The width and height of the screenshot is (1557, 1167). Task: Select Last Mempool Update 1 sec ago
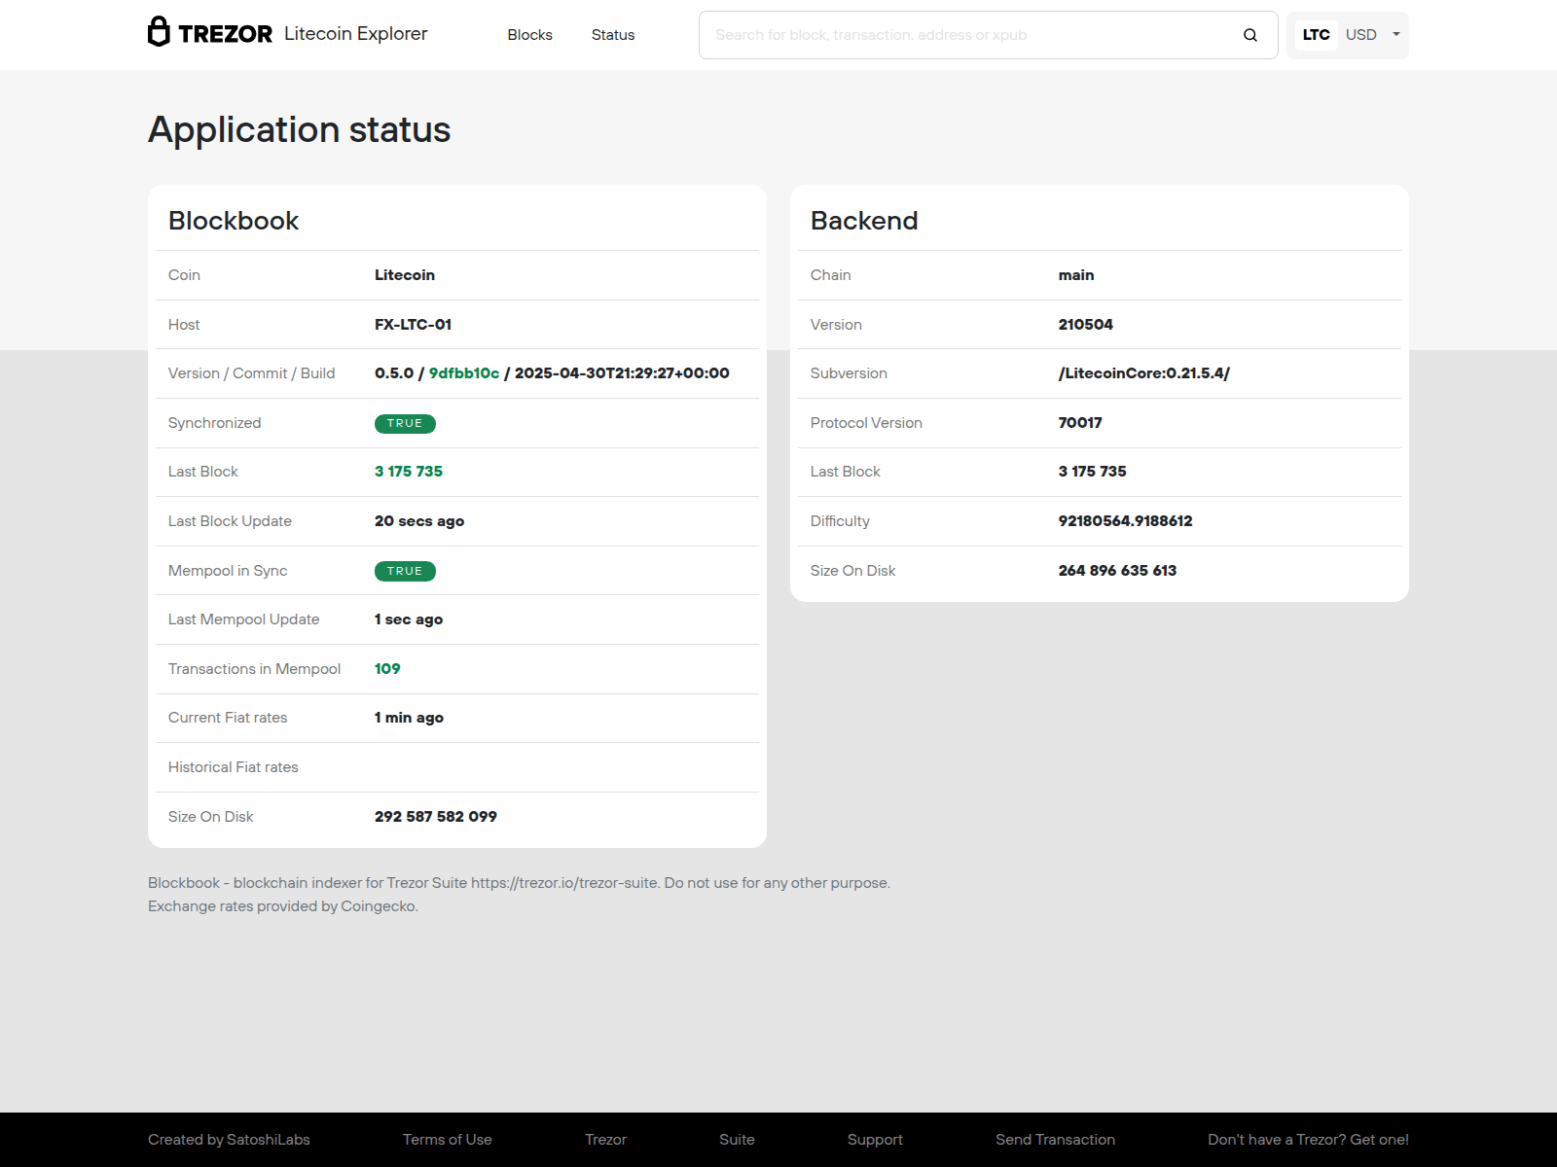(409, 619)
